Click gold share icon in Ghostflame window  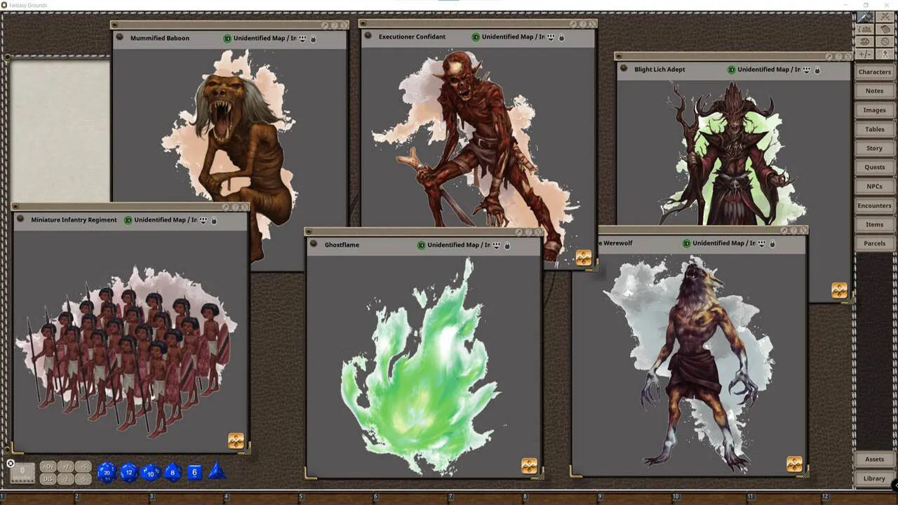[529, 466]
